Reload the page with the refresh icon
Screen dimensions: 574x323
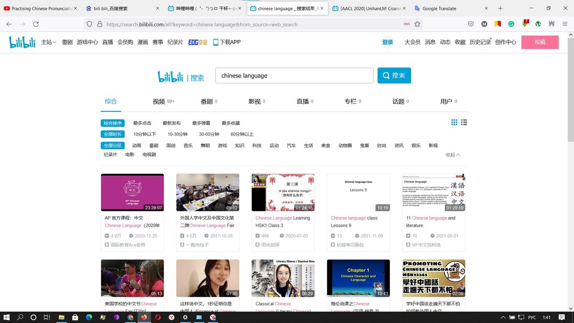(x=36, y=24)
